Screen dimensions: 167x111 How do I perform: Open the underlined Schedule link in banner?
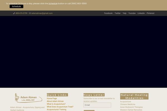[x=53, y=4]
